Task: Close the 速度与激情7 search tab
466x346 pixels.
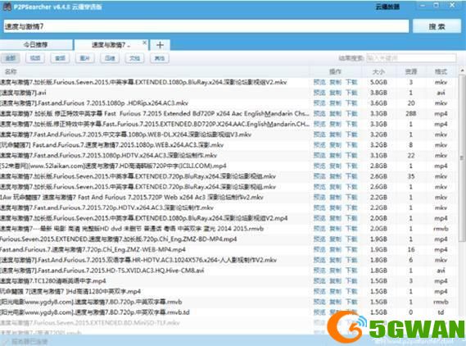Action: (144, 43)
